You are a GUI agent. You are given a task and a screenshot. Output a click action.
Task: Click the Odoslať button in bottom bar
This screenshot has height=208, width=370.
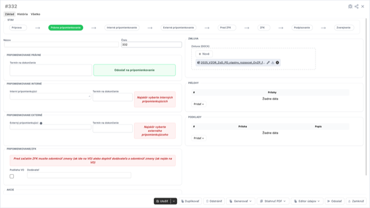pyautogui.click(x=335, y=201)
